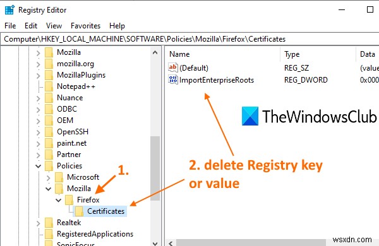Expand the ODBC key
Screen dimensions: 379x246
(38, 109)
